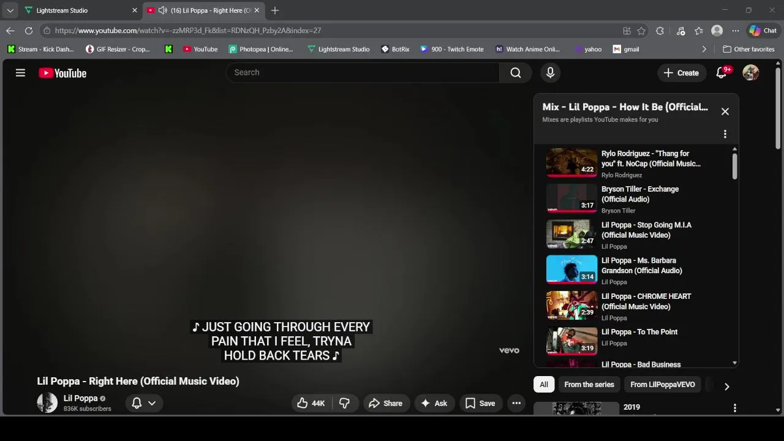Open Other favorites folder
The width and height of the screenshot is (784, 441).
point(748,49)
